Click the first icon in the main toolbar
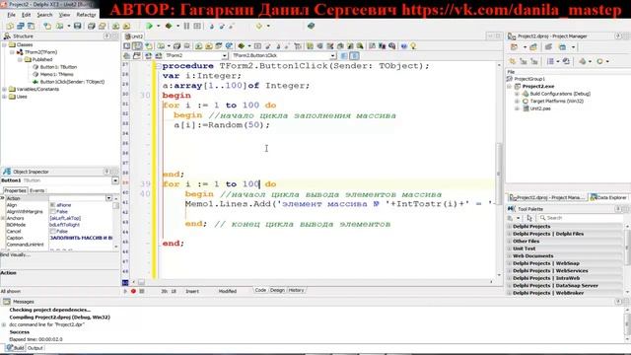631x355 pixels. 10,27
